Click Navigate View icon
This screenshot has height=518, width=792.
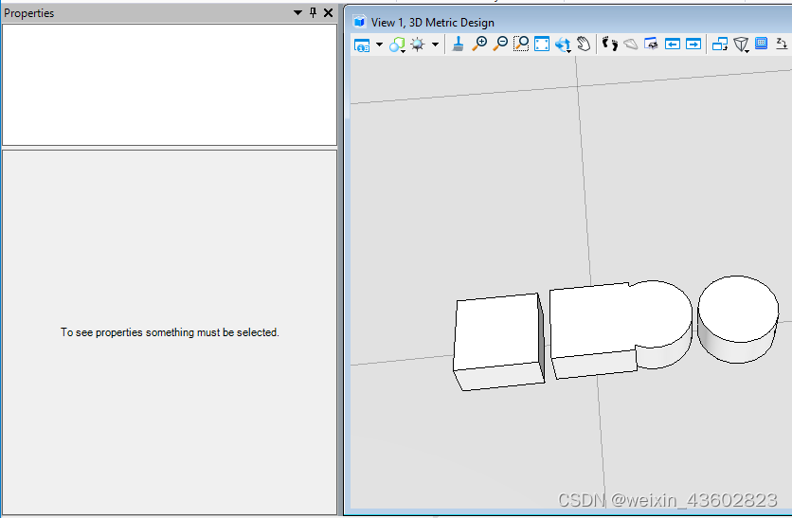651,44
